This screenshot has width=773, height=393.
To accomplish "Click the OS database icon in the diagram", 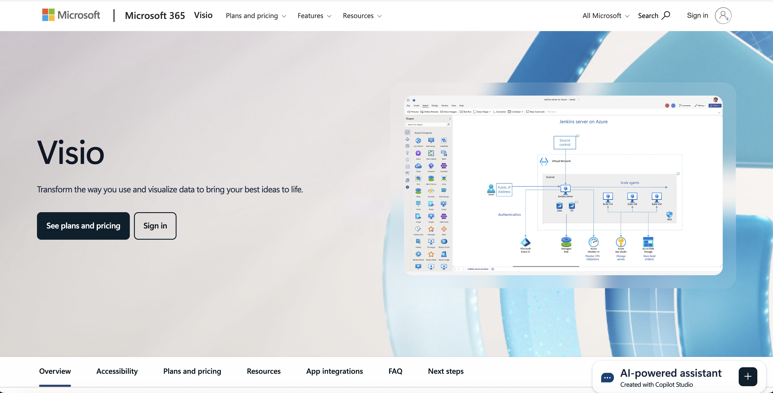I will [572, 206].
